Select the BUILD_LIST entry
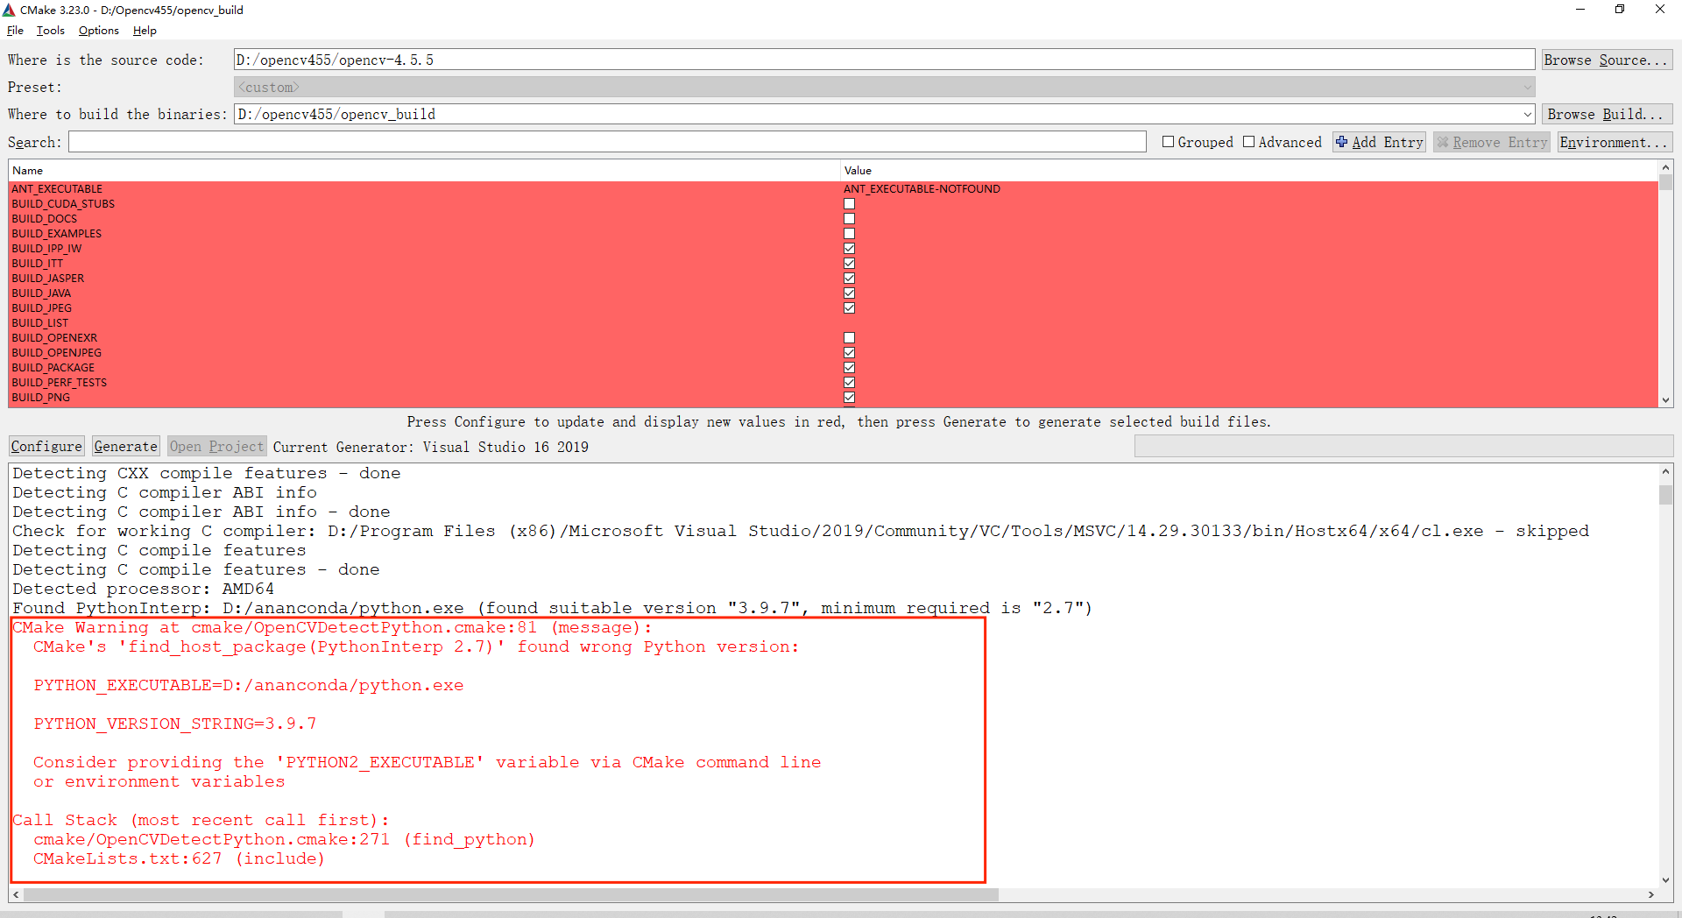Image resolution: width=1682 pixels, height=918 pixels. [40, 323]
